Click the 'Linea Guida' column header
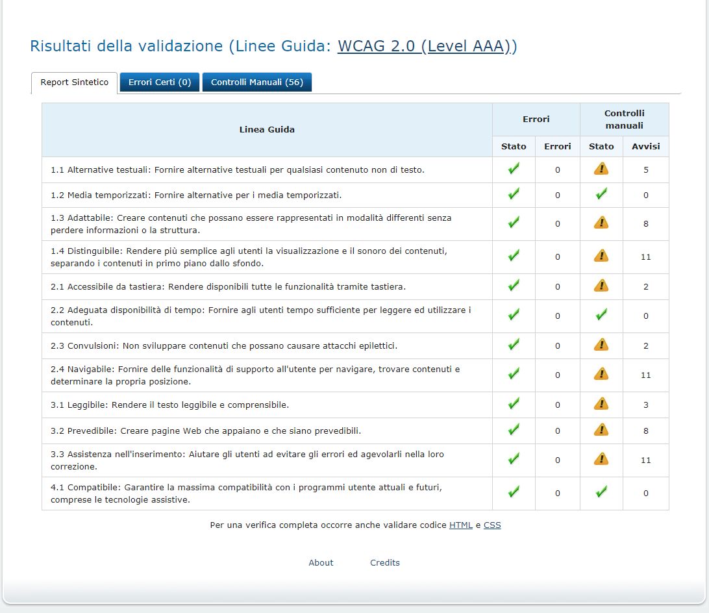Screen dimensions: 709x613 (x=267, y=129)
